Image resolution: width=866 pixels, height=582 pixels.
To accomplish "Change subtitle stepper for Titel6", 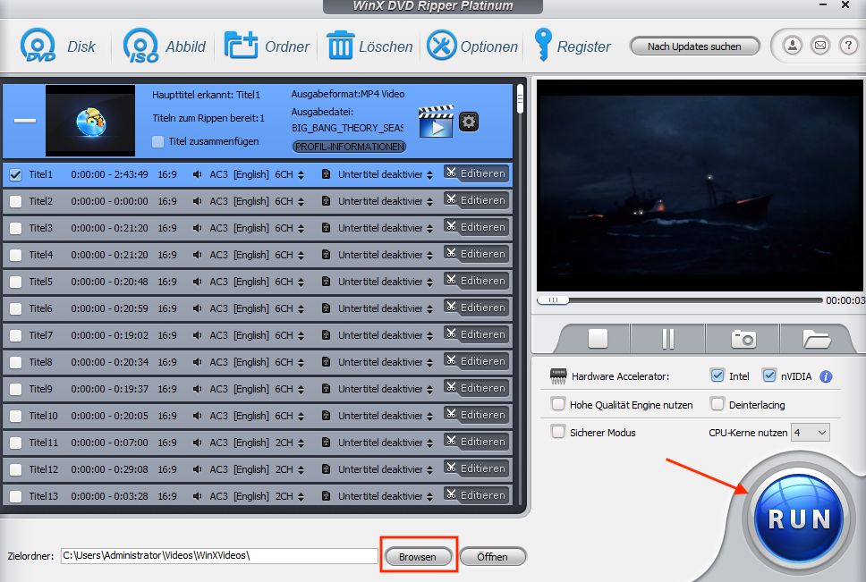I will pos(429,309).
